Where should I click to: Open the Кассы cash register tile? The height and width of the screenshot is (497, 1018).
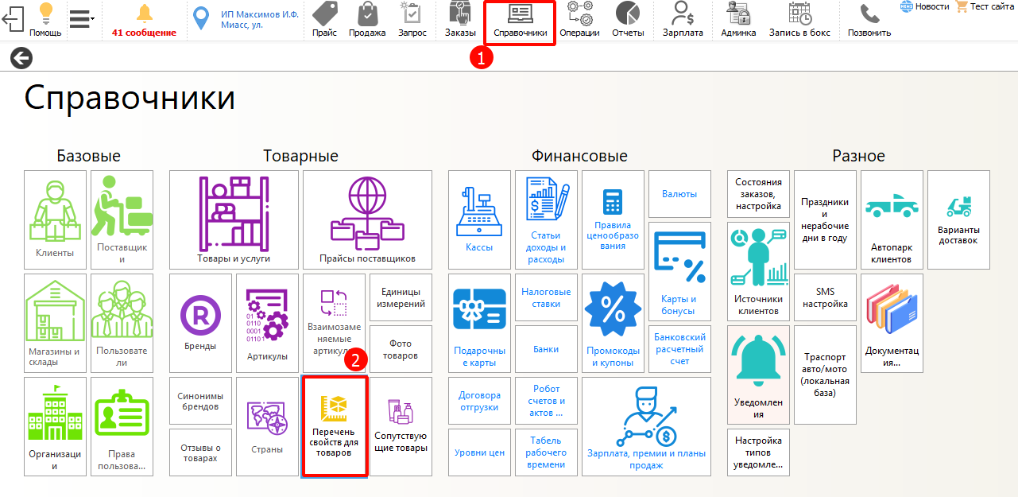479,220
